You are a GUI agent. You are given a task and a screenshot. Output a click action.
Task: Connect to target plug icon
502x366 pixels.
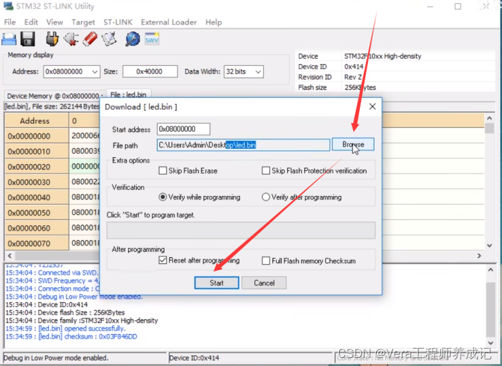pyautogui.click(x=52, y=39)
